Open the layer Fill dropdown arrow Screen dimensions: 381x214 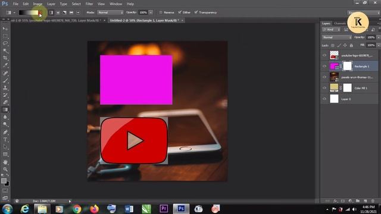[x=379, y=45]
